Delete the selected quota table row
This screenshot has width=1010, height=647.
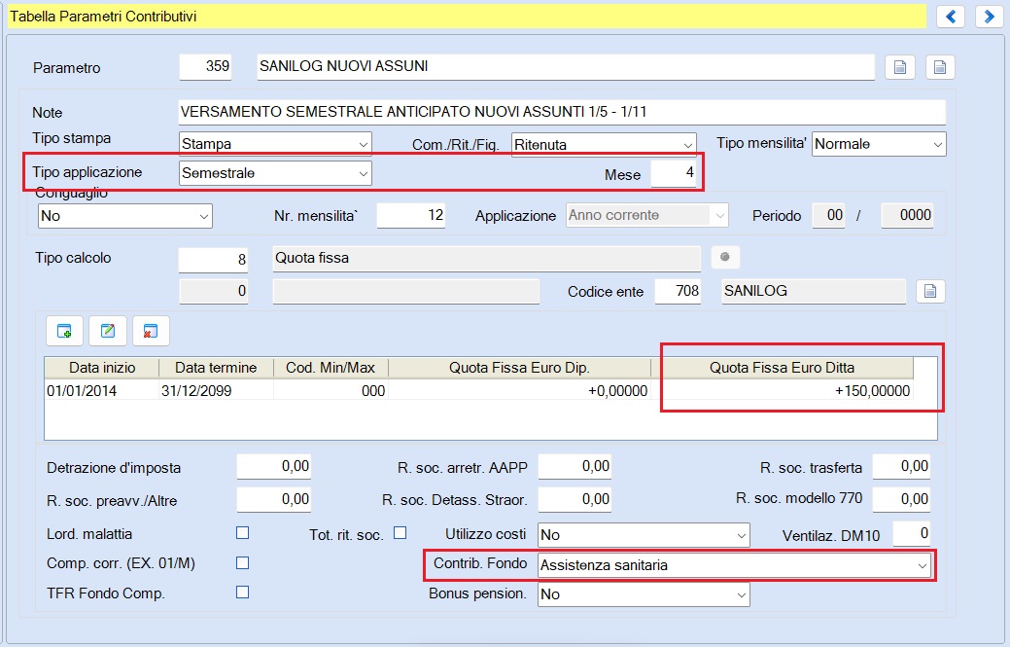[151, 331]
